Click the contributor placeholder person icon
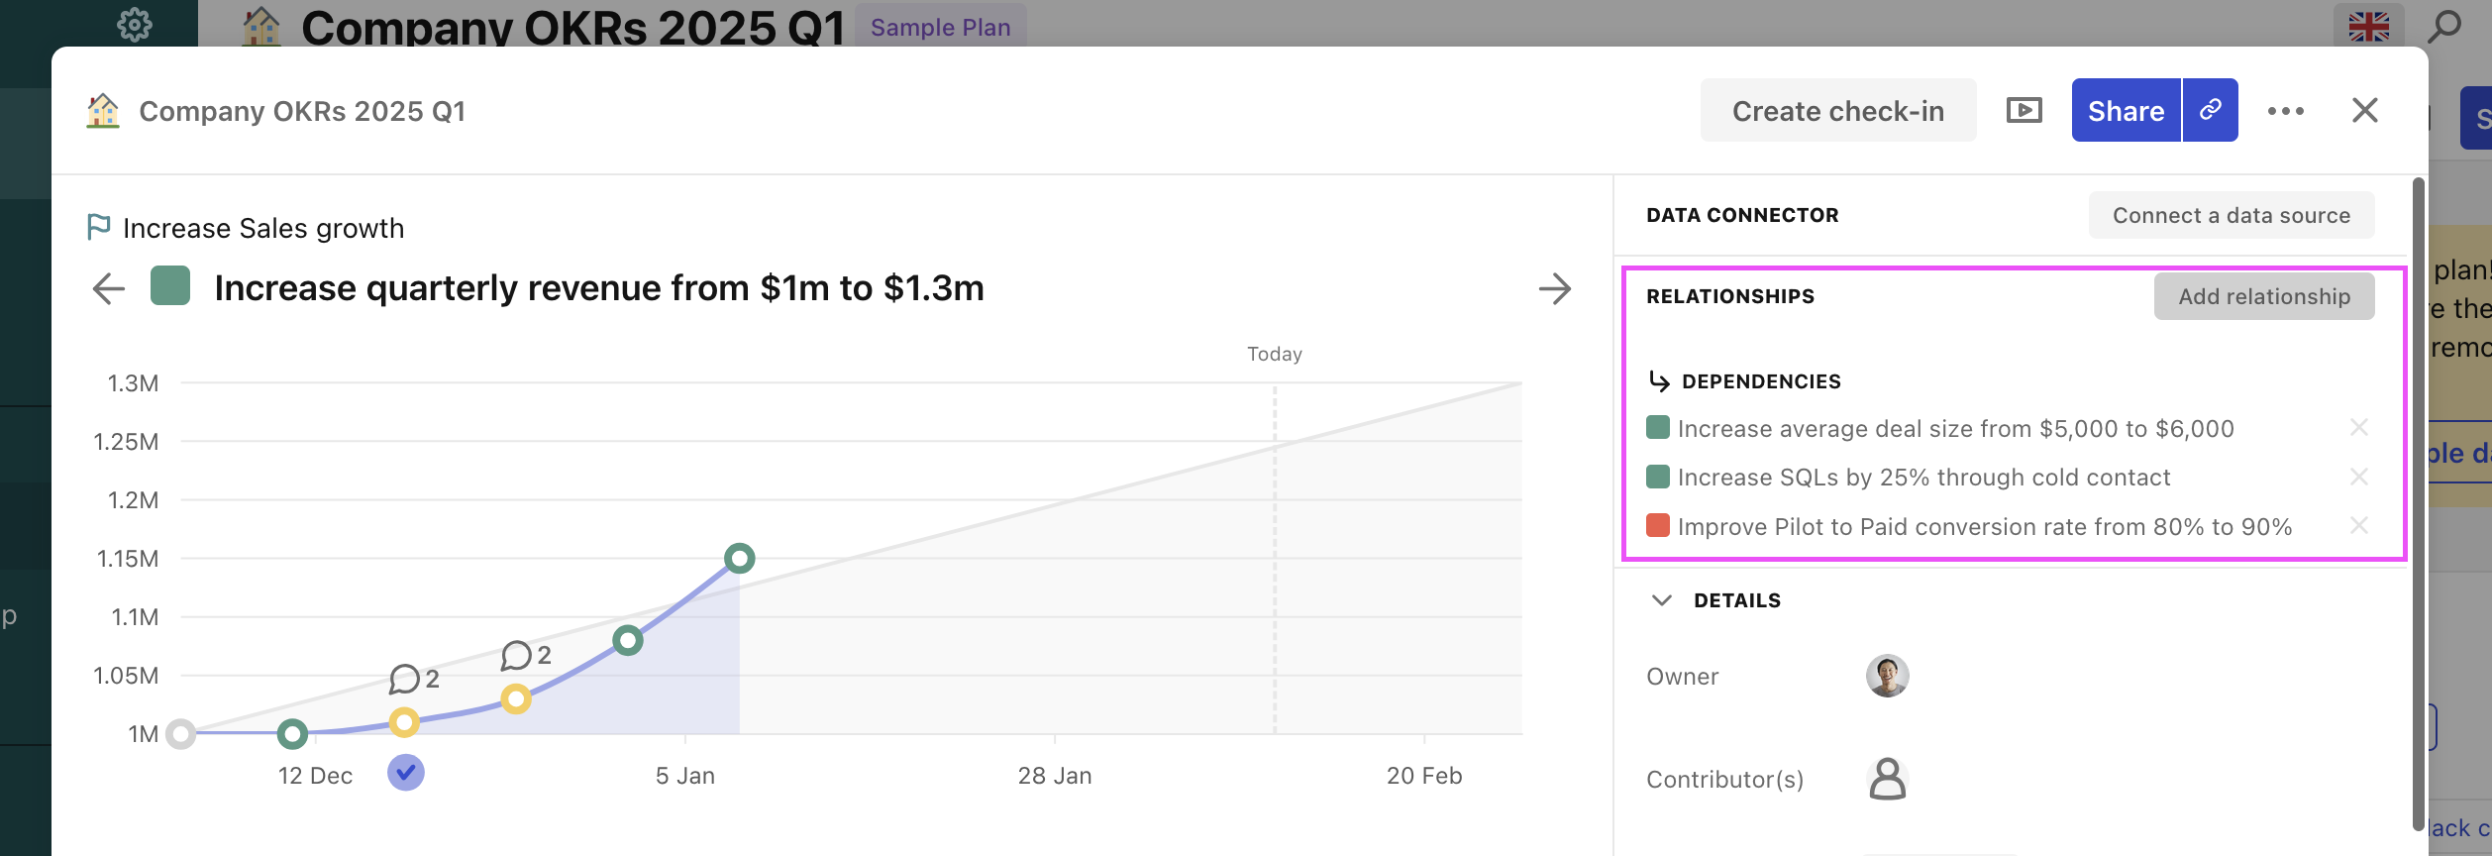Screen dimensions: 2492x856 click(1887, 779)
